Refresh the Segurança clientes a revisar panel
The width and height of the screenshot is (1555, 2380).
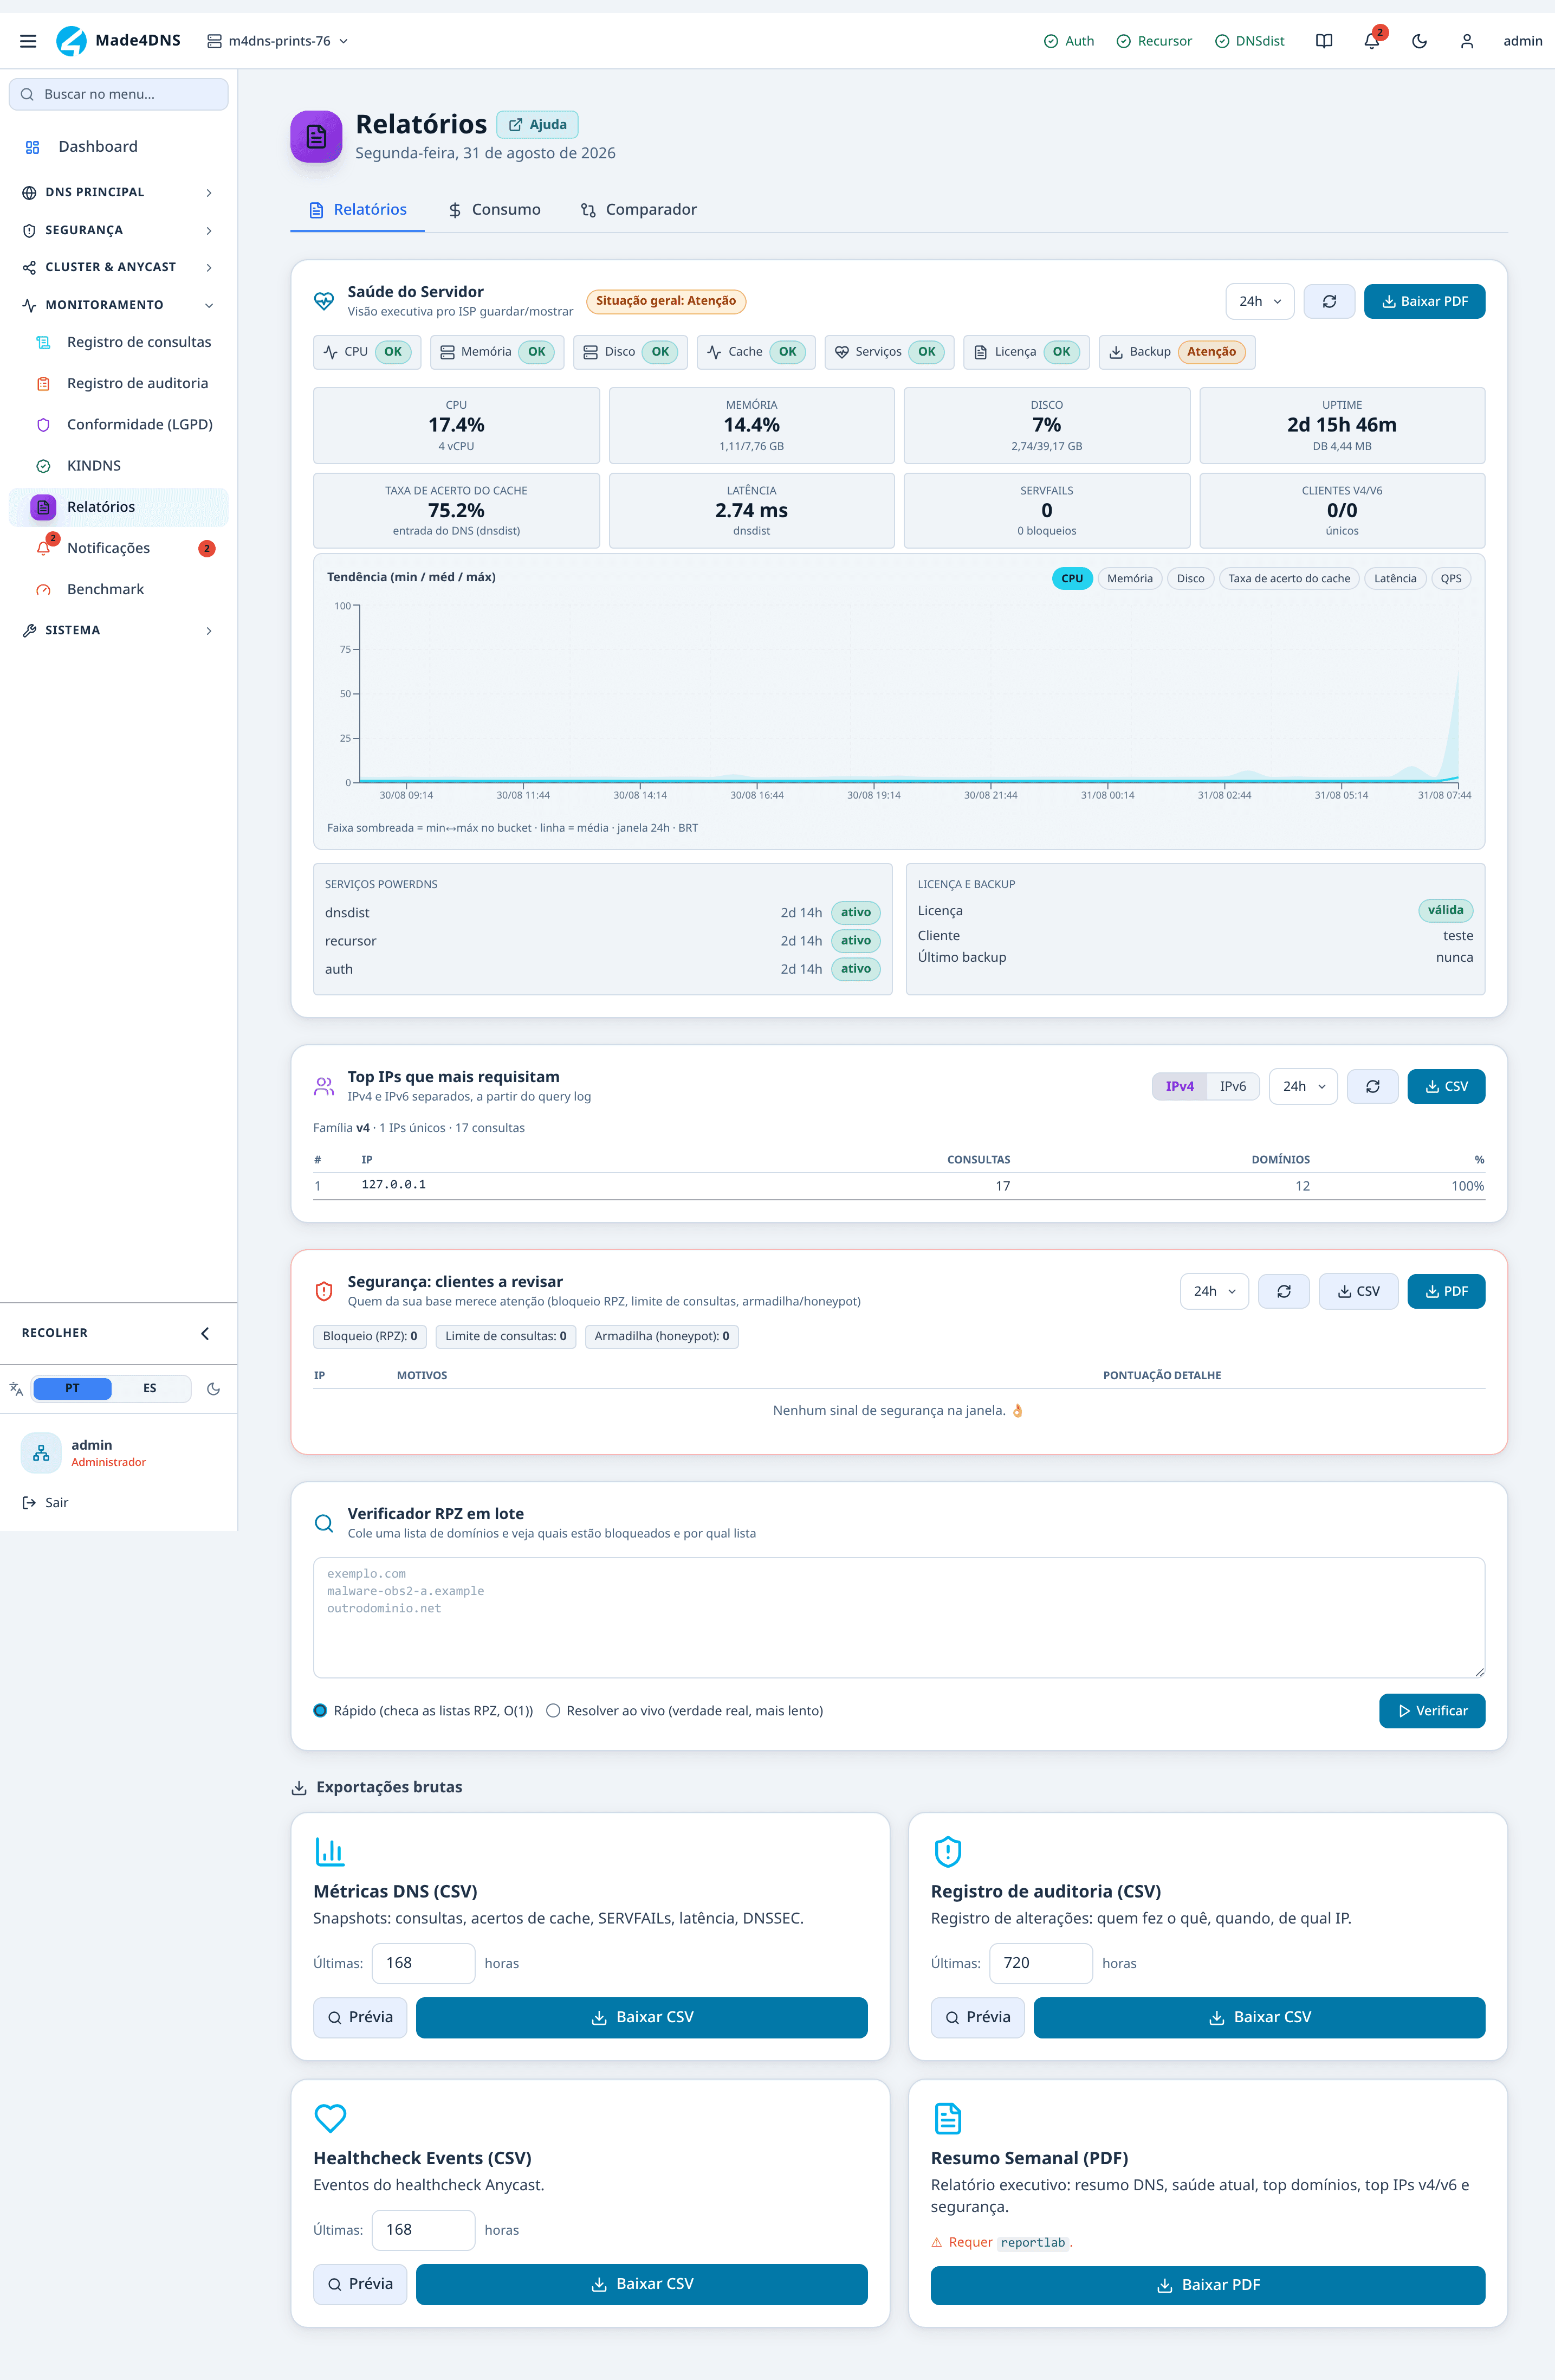click(1283, 1291)
